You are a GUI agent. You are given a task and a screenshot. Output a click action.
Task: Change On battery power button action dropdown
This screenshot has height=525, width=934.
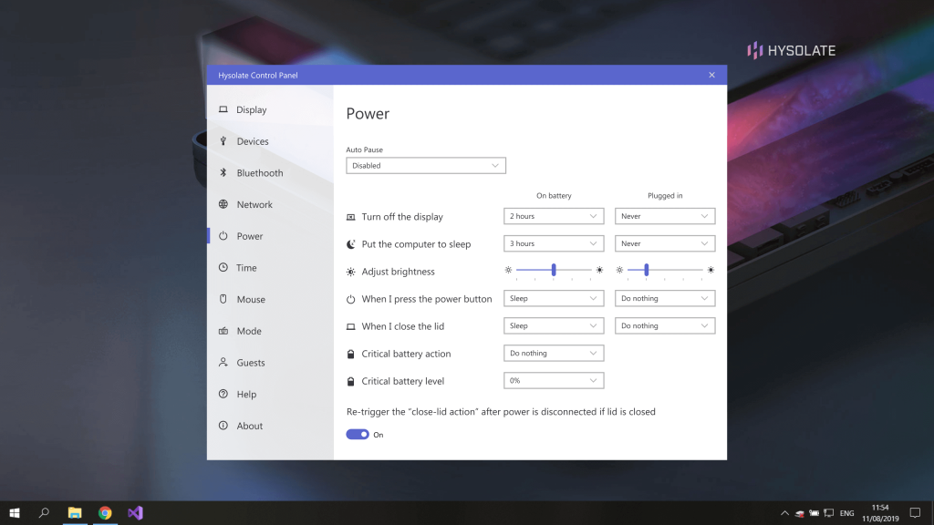pos(554,299)
